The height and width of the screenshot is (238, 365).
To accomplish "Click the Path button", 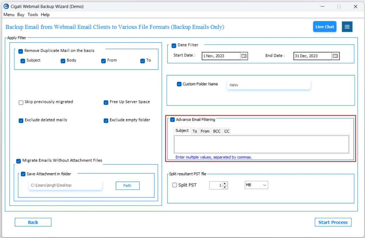I will pyautogui.click(x=127, y=186).
